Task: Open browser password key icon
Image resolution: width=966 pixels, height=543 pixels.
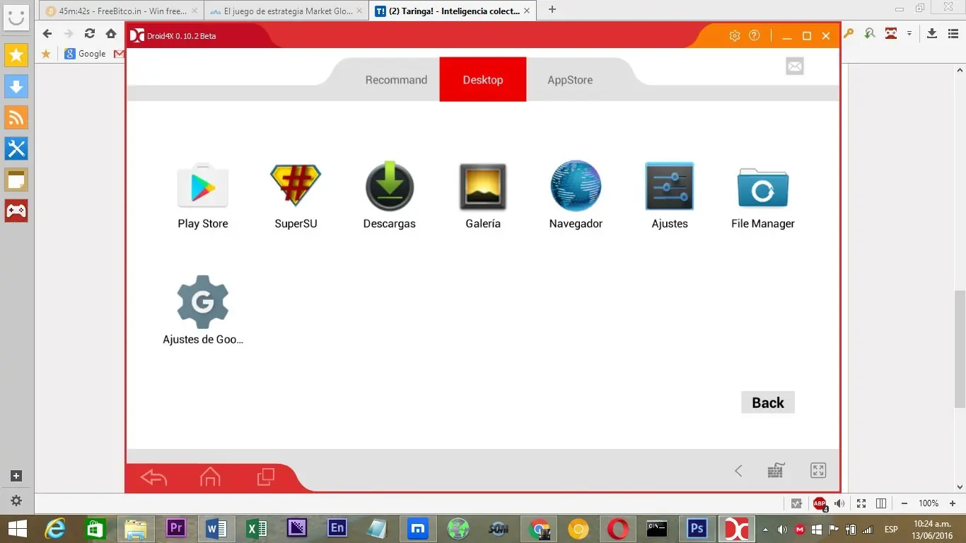Action: 849,33
